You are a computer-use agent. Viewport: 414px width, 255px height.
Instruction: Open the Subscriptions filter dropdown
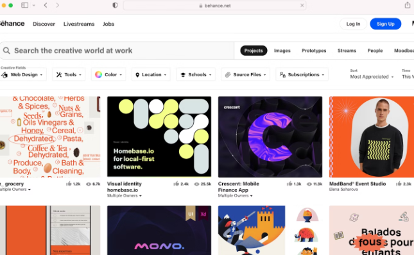pyautogui.click(x=302, y=74)
